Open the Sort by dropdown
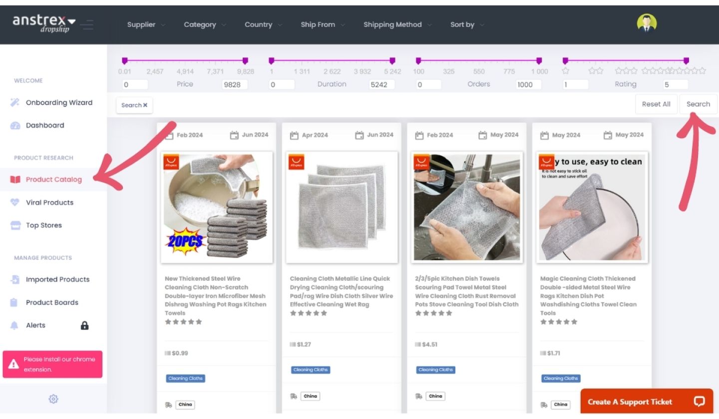 click(467, 25)
